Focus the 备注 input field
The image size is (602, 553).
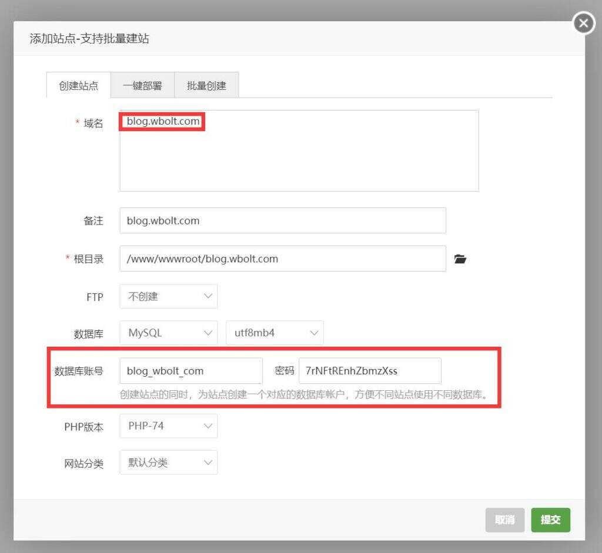282,221
